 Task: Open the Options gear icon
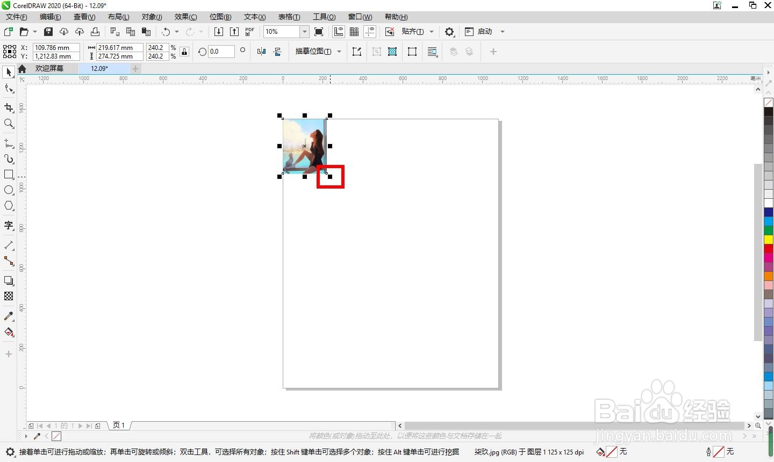[449, 32]
